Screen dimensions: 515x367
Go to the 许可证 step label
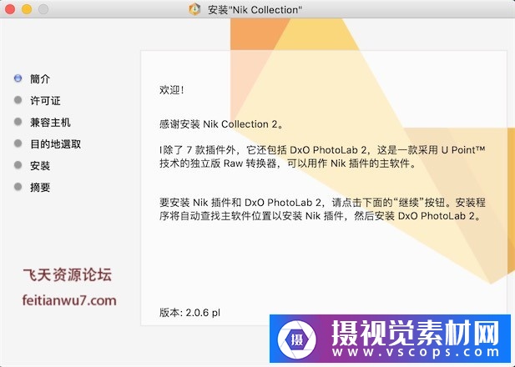click(x=45, y=100)
